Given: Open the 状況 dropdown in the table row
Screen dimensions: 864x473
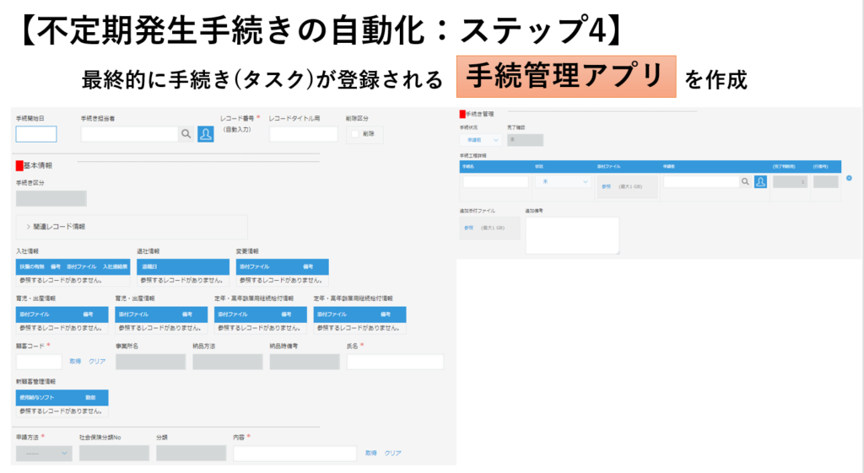Looking at the screenshot, I should tap(564, 181).
